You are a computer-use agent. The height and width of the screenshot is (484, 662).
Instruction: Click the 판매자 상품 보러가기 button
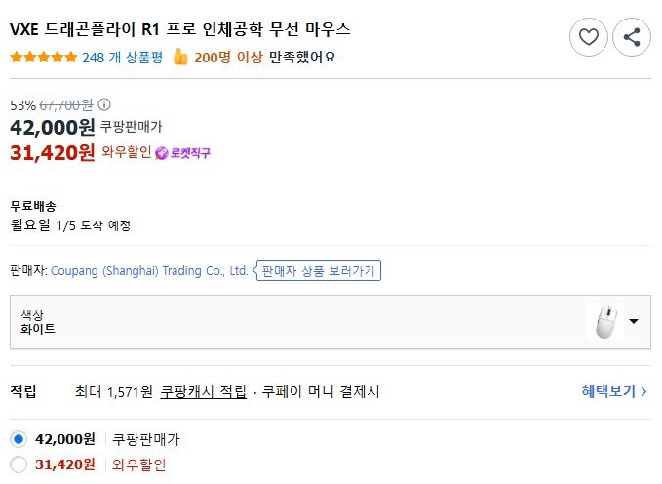(319, 271)
